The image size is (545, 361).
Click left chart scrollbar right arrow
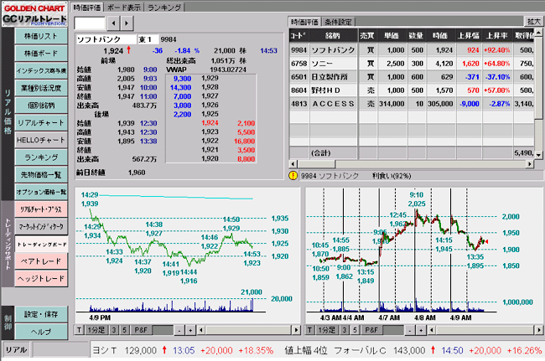pos(296,330)
